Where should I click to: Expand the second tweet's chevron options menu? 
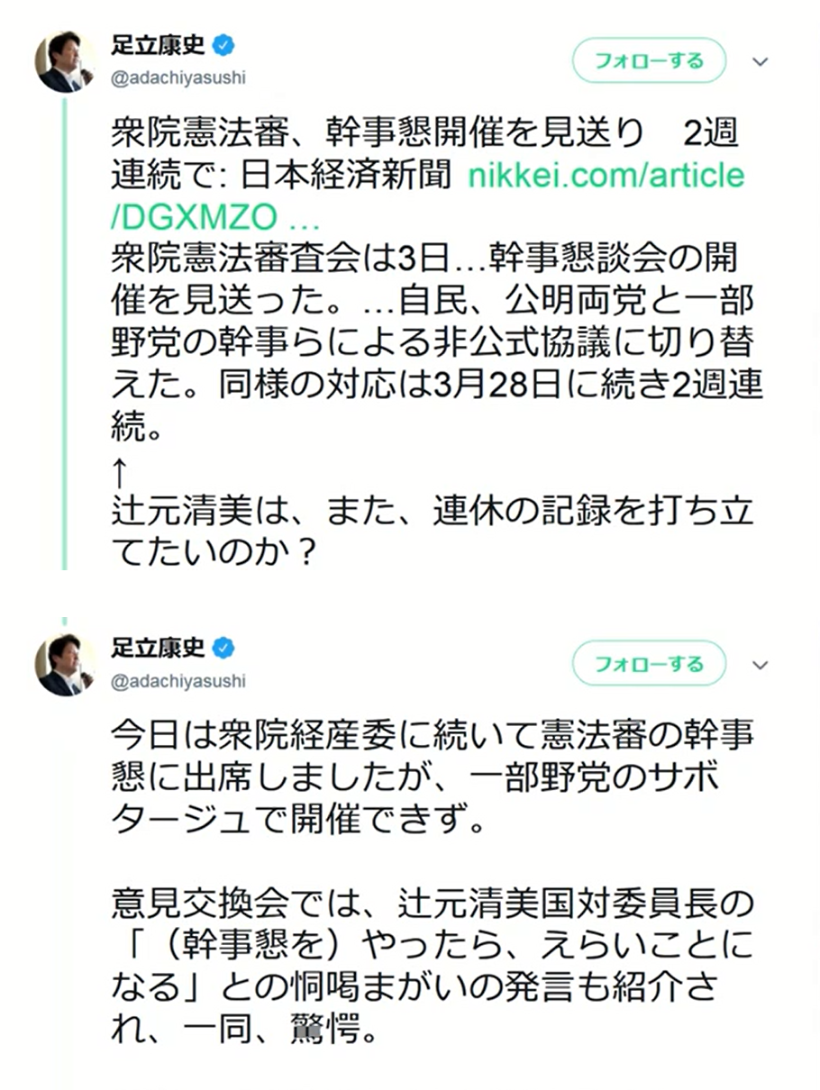761,666
